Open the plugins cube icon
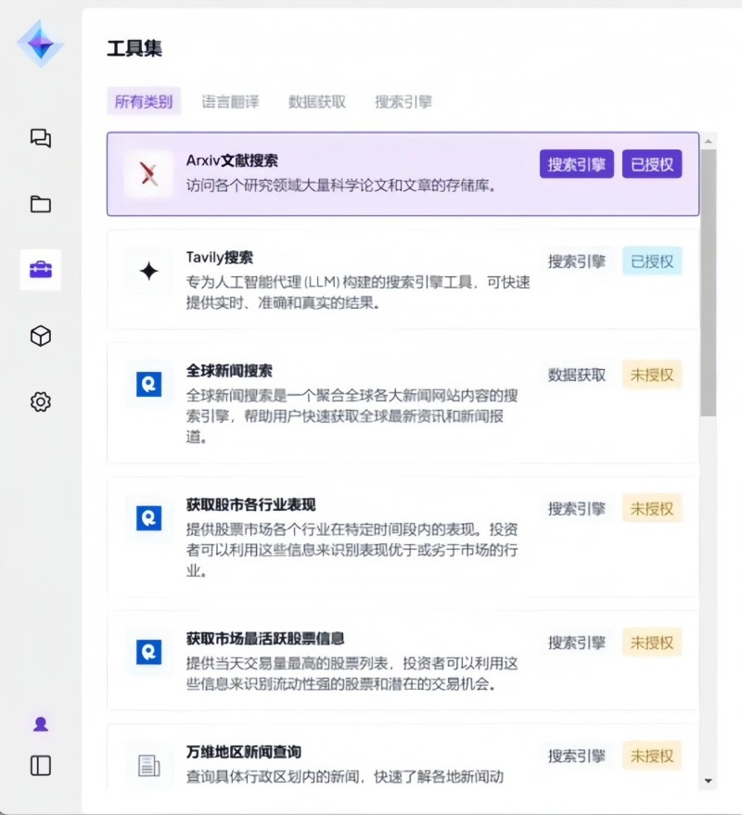Image resolution: width=742 pixels, height=815 pixels. (x=40, y=336)
